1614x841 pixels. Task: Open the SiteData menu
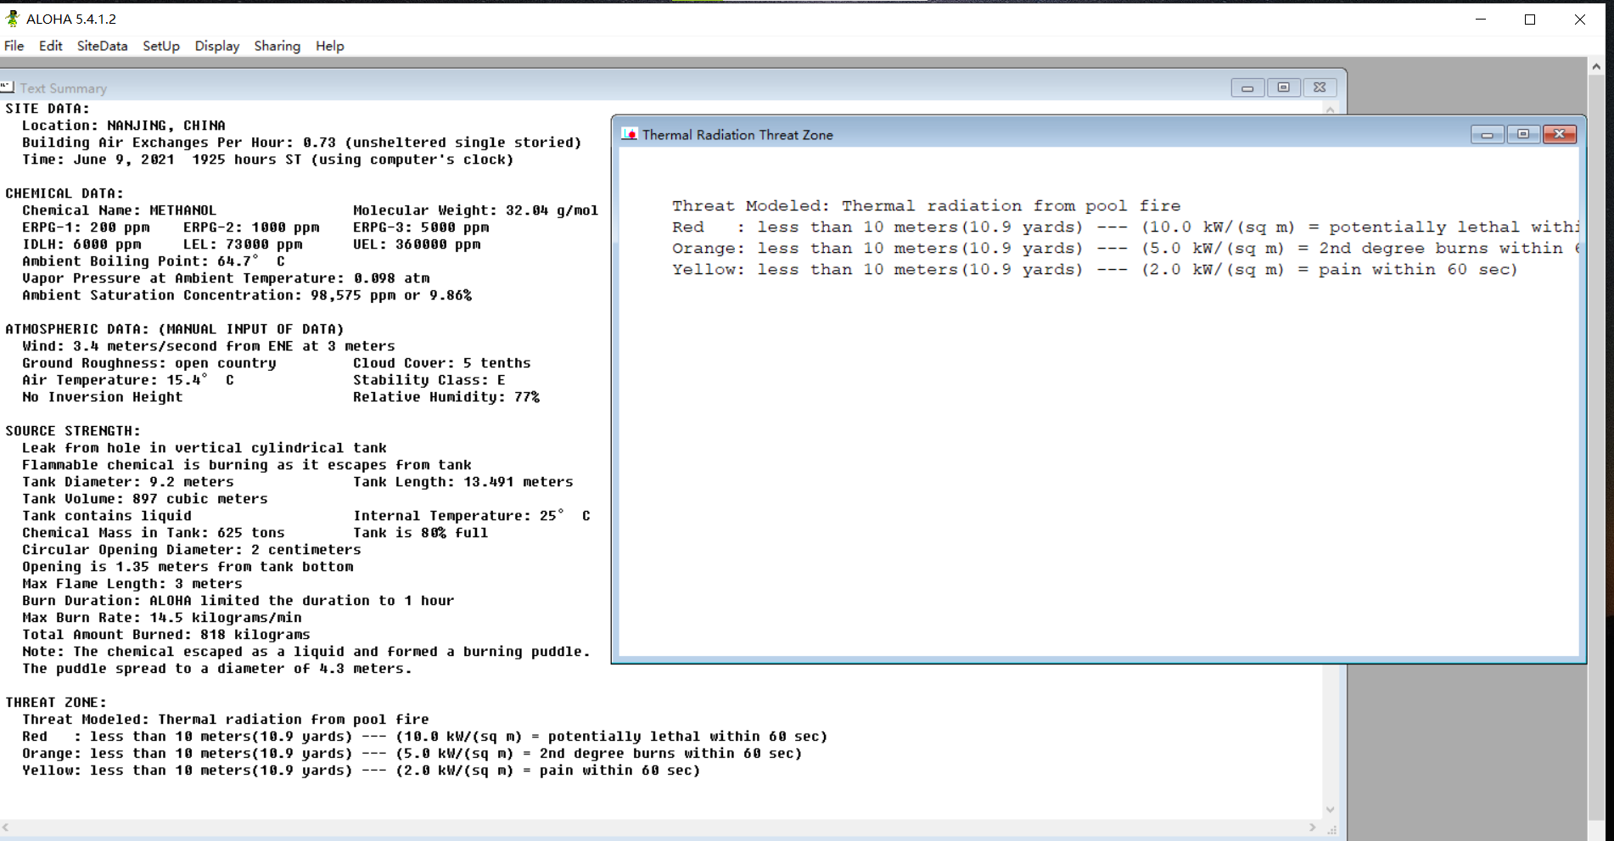(x=102, y=46)
